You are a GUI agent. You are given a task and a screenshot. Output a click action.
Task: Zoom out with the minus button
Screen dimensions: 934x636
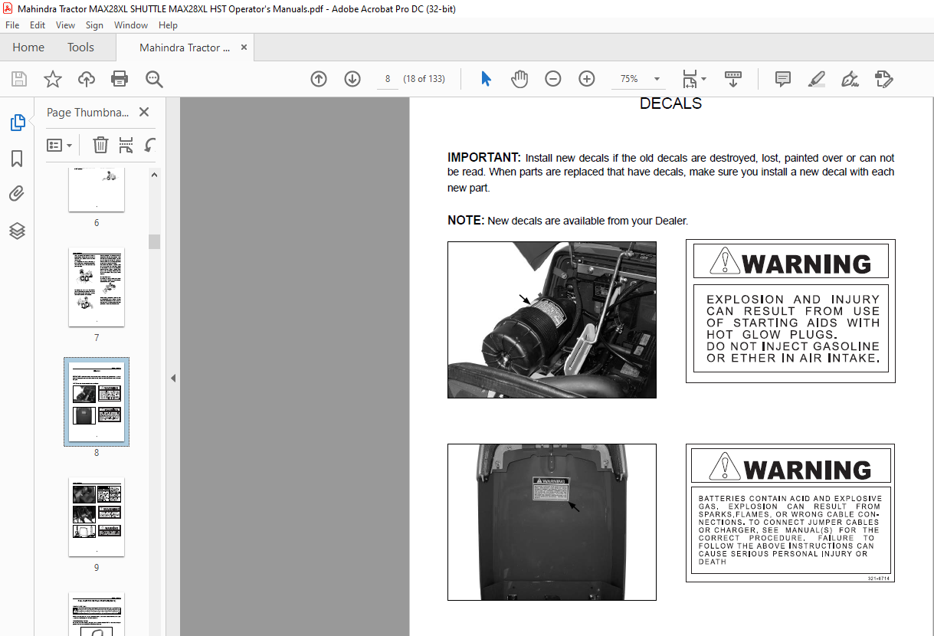point(553,79)
